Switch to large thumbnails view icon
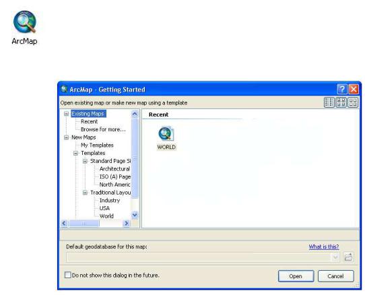Image resolution: width=365 pixels, height=295 pixels. (353, 102)
